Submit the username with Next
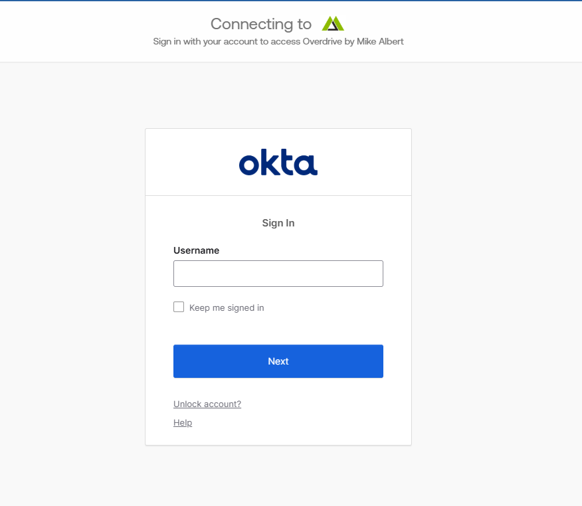582x506 pixels. [278, 361]
